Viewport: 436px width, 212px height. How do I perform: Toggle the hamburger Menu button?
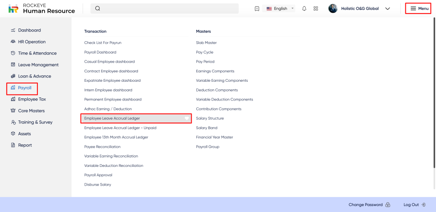(x=419, y=9)
